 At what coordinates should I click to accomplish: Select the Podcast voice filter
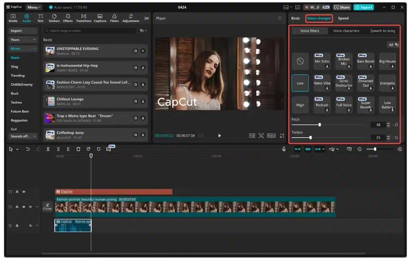pos(322,105)
